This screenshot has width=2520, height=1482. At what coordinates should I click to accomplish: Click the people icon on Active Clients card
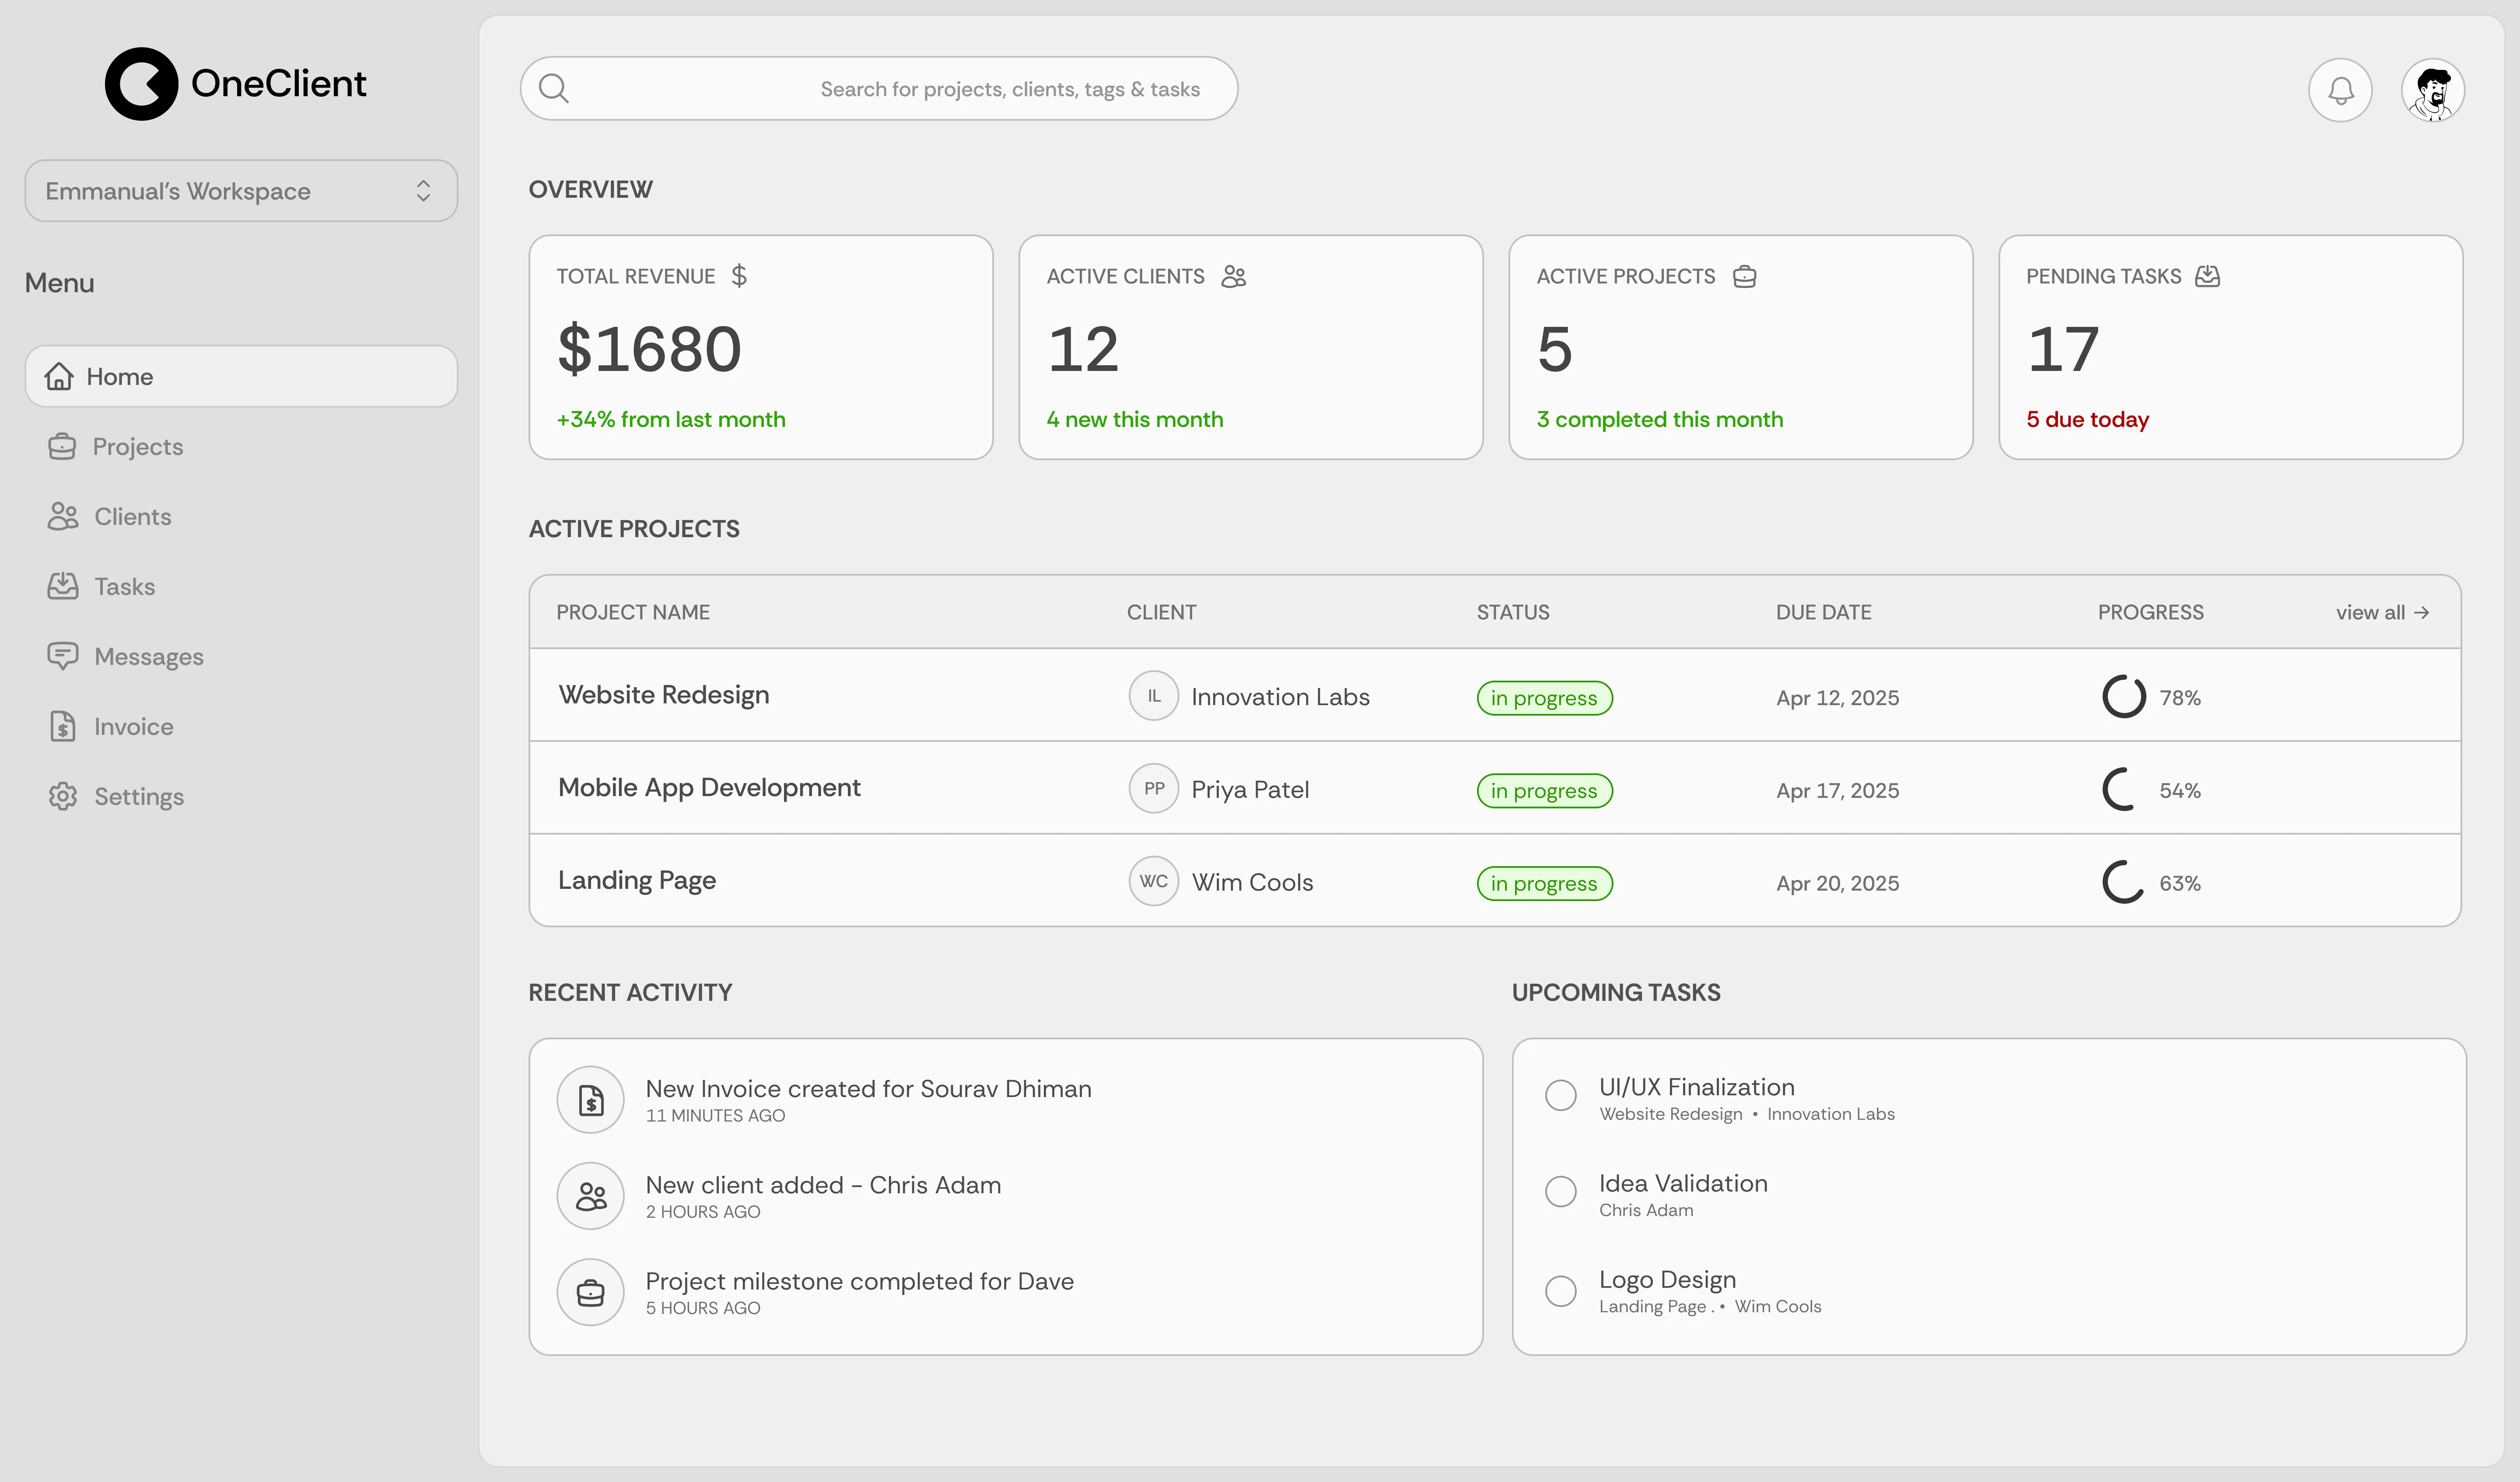click(1234, 276)
